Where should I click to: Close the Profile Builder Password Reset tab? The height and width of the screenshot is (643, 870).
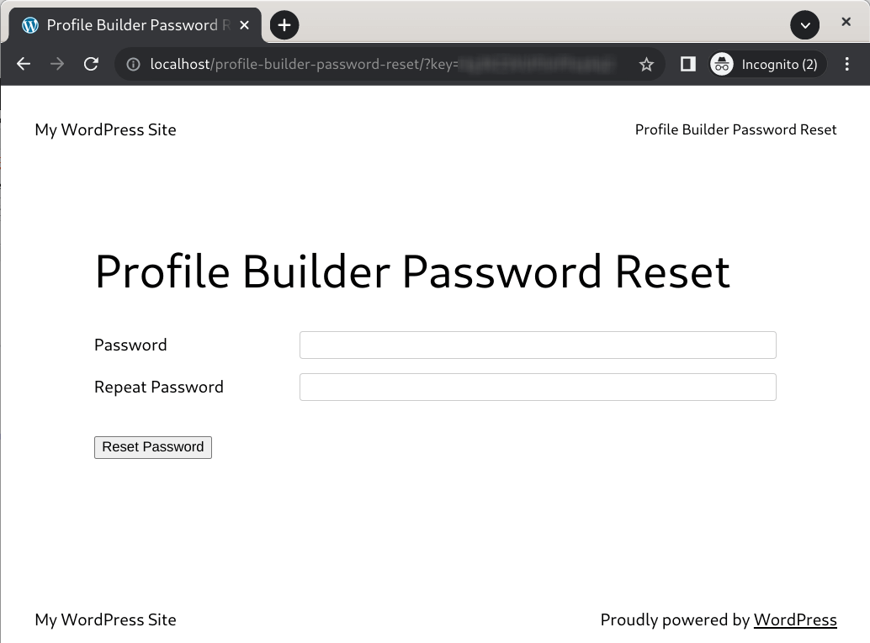pos(245,25)
